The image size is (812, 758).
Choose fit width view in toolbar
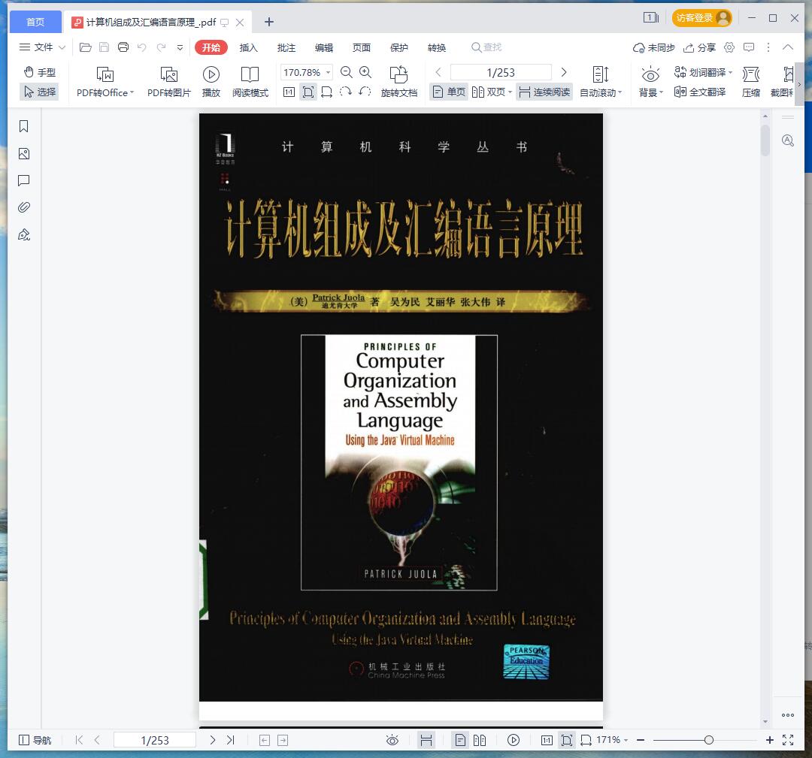point(327,92)
